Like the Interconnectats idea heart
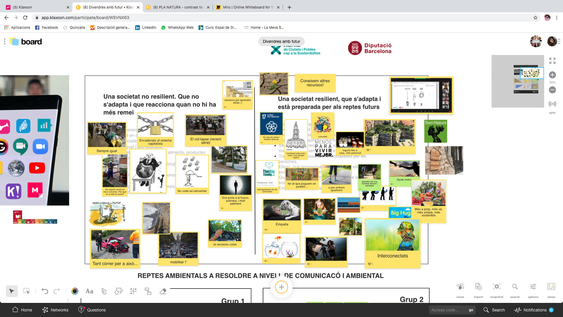 (x=369, y=264)
